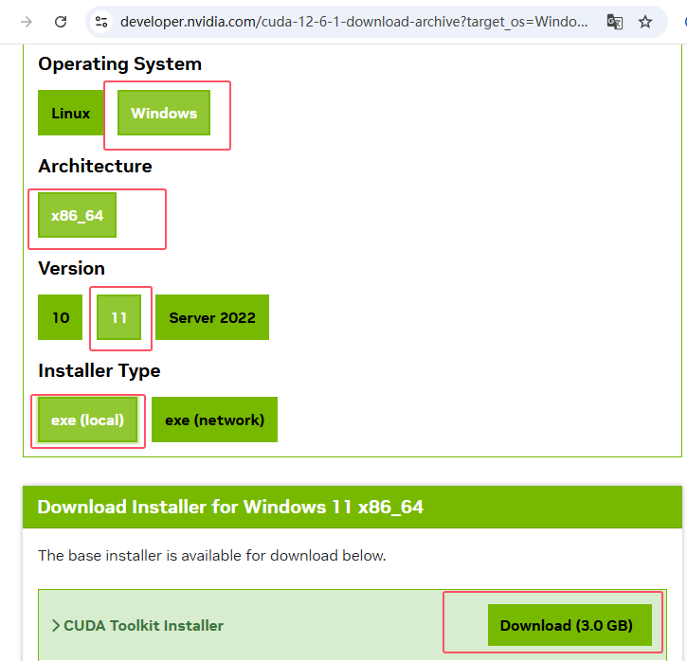The image size is (687, 661).
Task: Click the Version heading
Action: pos(71,268)
